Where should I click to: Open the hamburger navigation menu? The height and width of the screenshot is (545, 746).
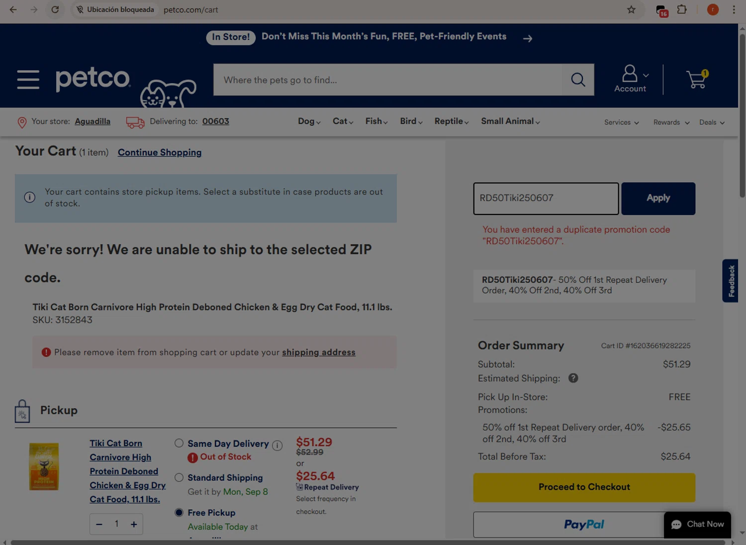point(28,80)
